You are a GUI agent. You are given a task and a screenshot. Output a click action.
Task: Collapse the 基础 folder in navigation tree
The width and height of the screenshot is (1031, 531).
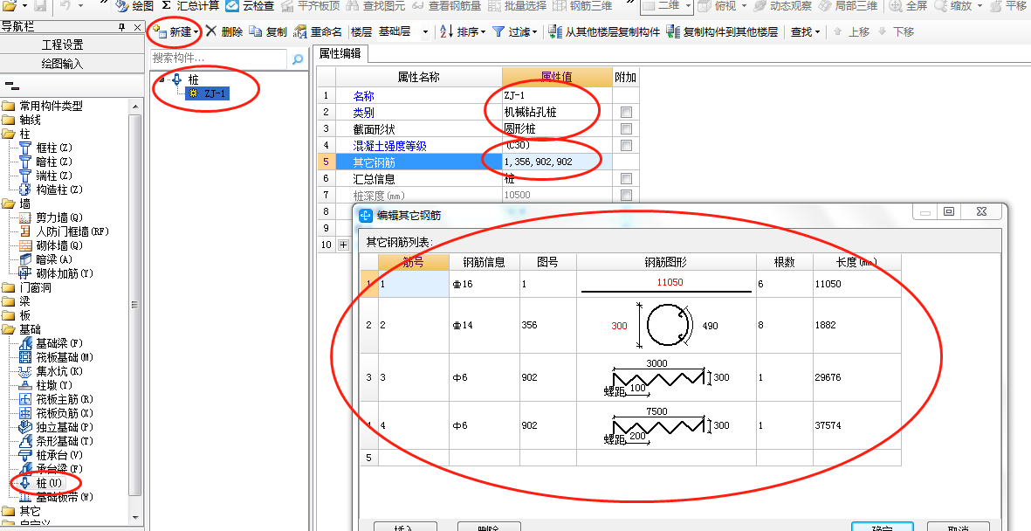(8, 329)
